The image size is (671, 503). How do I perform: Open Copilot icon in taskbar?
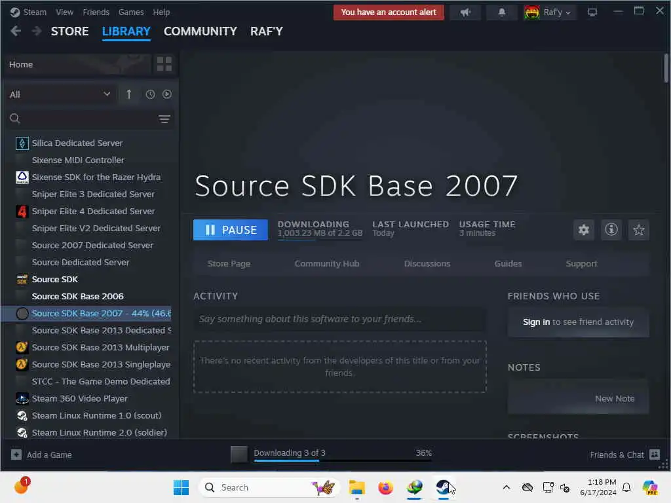click(x=650, y=487)
